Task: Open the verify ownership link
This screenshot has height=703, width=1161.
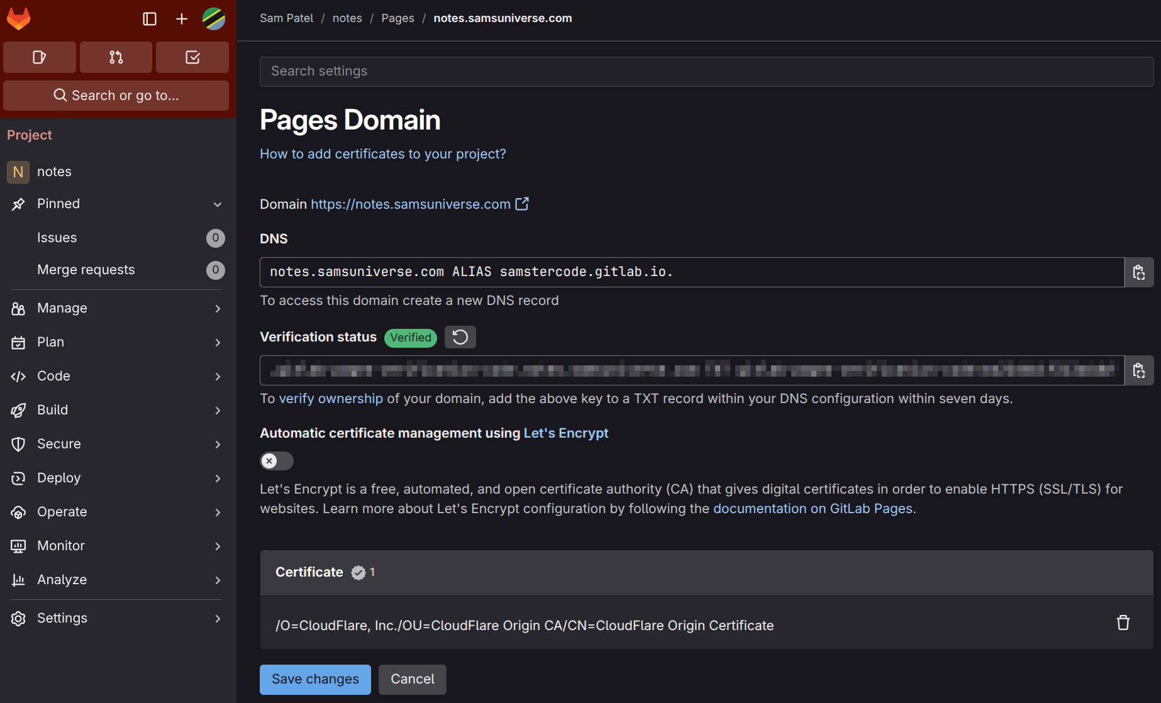Action: [331, 399]
